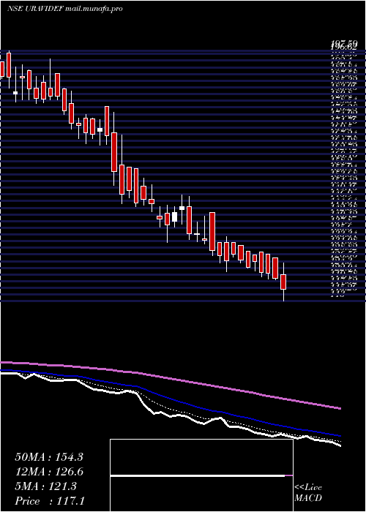Image resolution: width=366 pixels, height=512 pixels.
Task: Click the MACD histogram box
Action: click(201, 475)
